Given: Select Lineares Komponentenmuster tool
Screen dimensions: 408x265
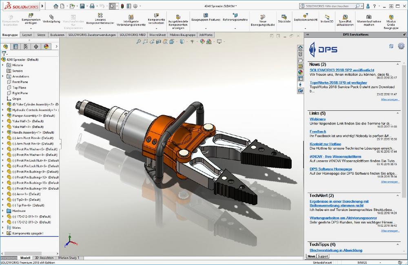Looking at the screenshot, I should point(100,20).
